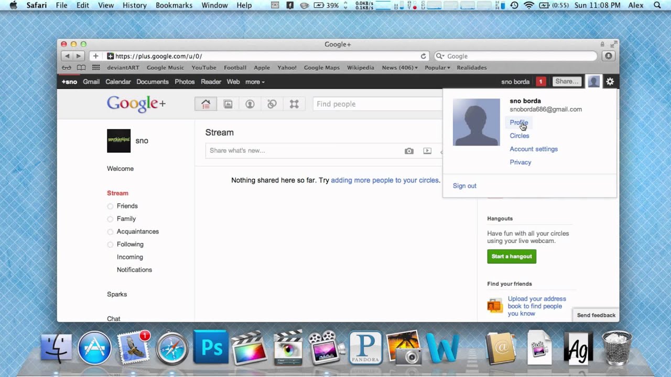This screenshot has height=377, width=671.
Task: Open the Google+ Home stream icon
Action: coord(205,104)
